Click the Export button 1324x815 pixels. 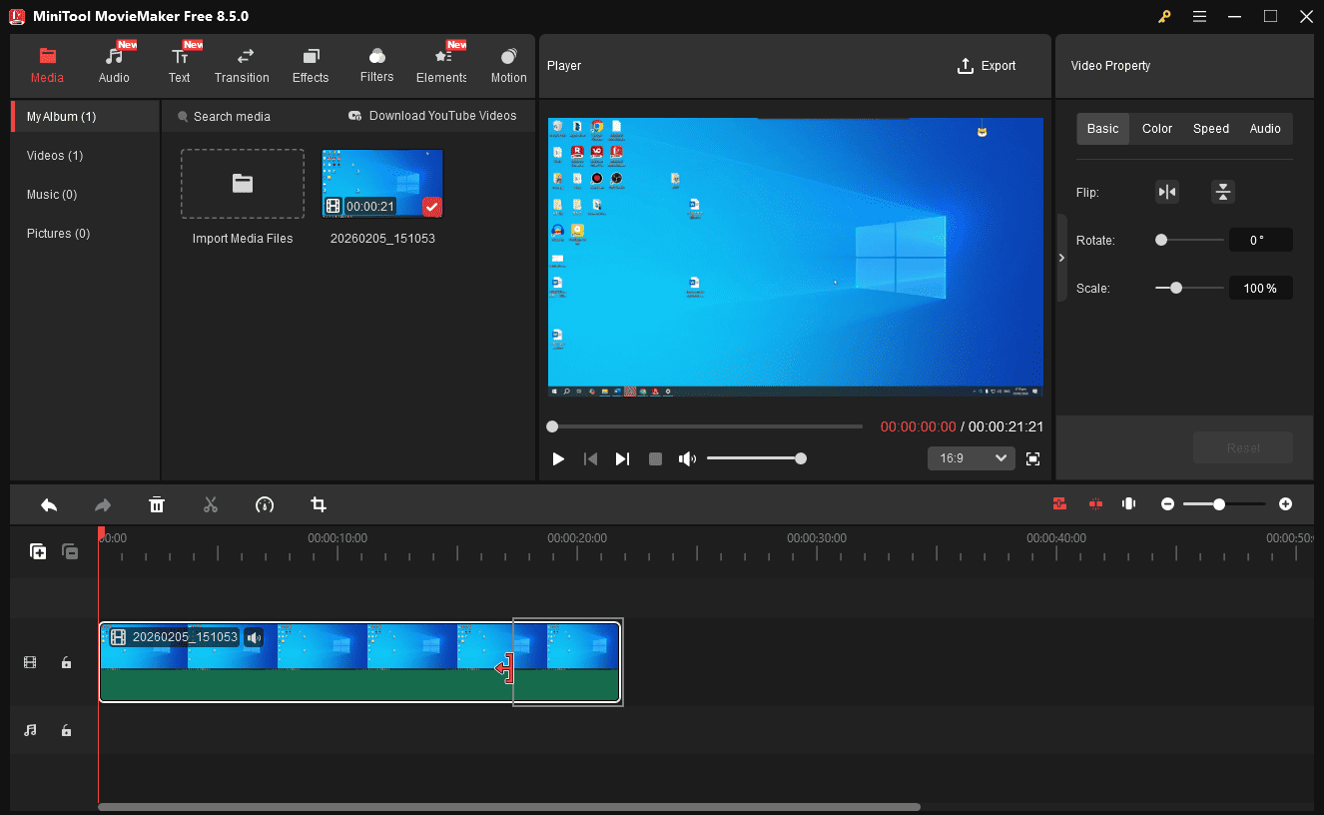[987, 65]
